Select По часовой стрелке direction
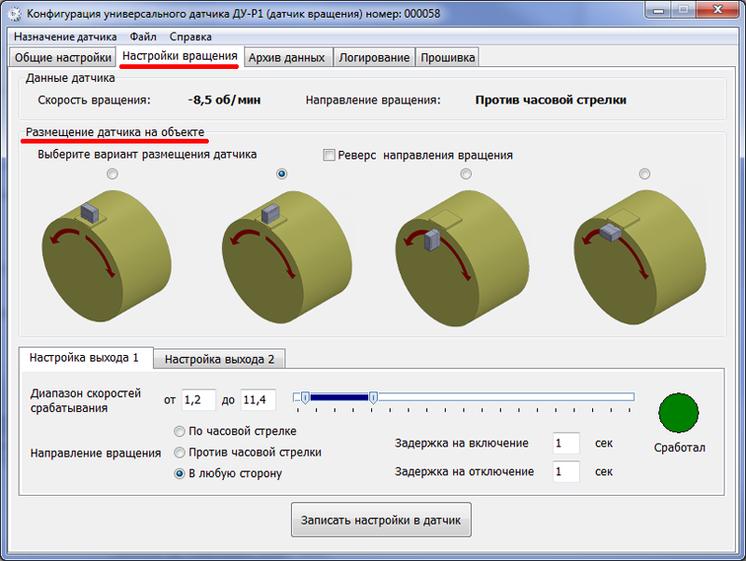Screen dimensions: 746x561 pos(179,431)
